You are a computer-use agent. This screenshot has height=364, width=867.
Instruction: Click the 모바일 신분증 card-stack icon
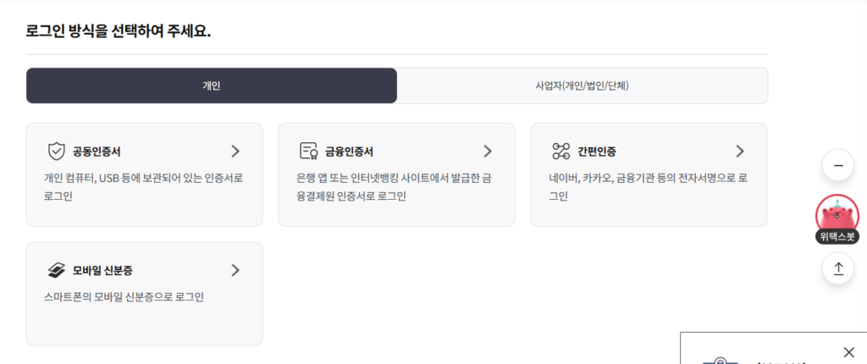click(x=57, y=271)
